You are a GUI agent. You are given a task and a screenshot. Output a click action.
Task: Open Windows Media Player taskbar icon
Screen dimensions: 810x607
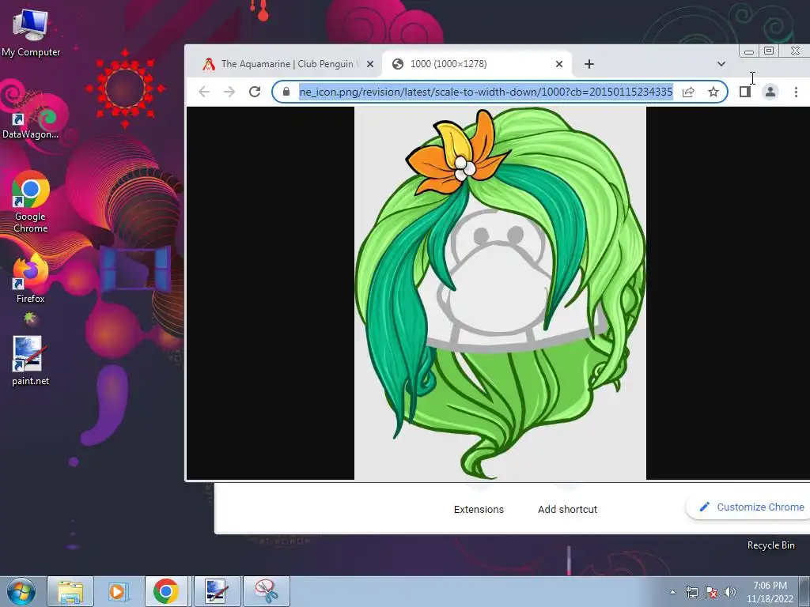[118, 591]
